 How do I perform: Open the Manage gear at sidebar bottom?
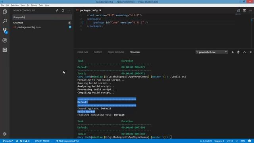(x=5, y=134)
